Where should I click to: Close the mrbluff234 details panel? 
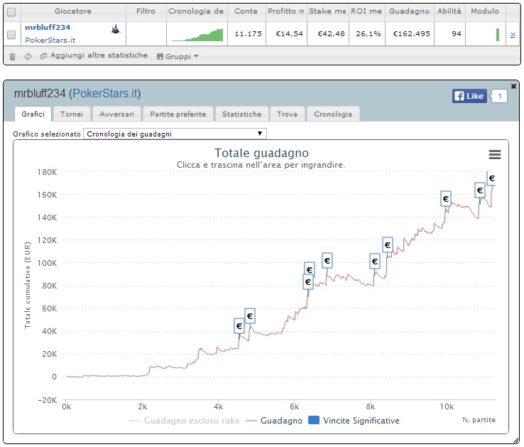pos(513,86)
